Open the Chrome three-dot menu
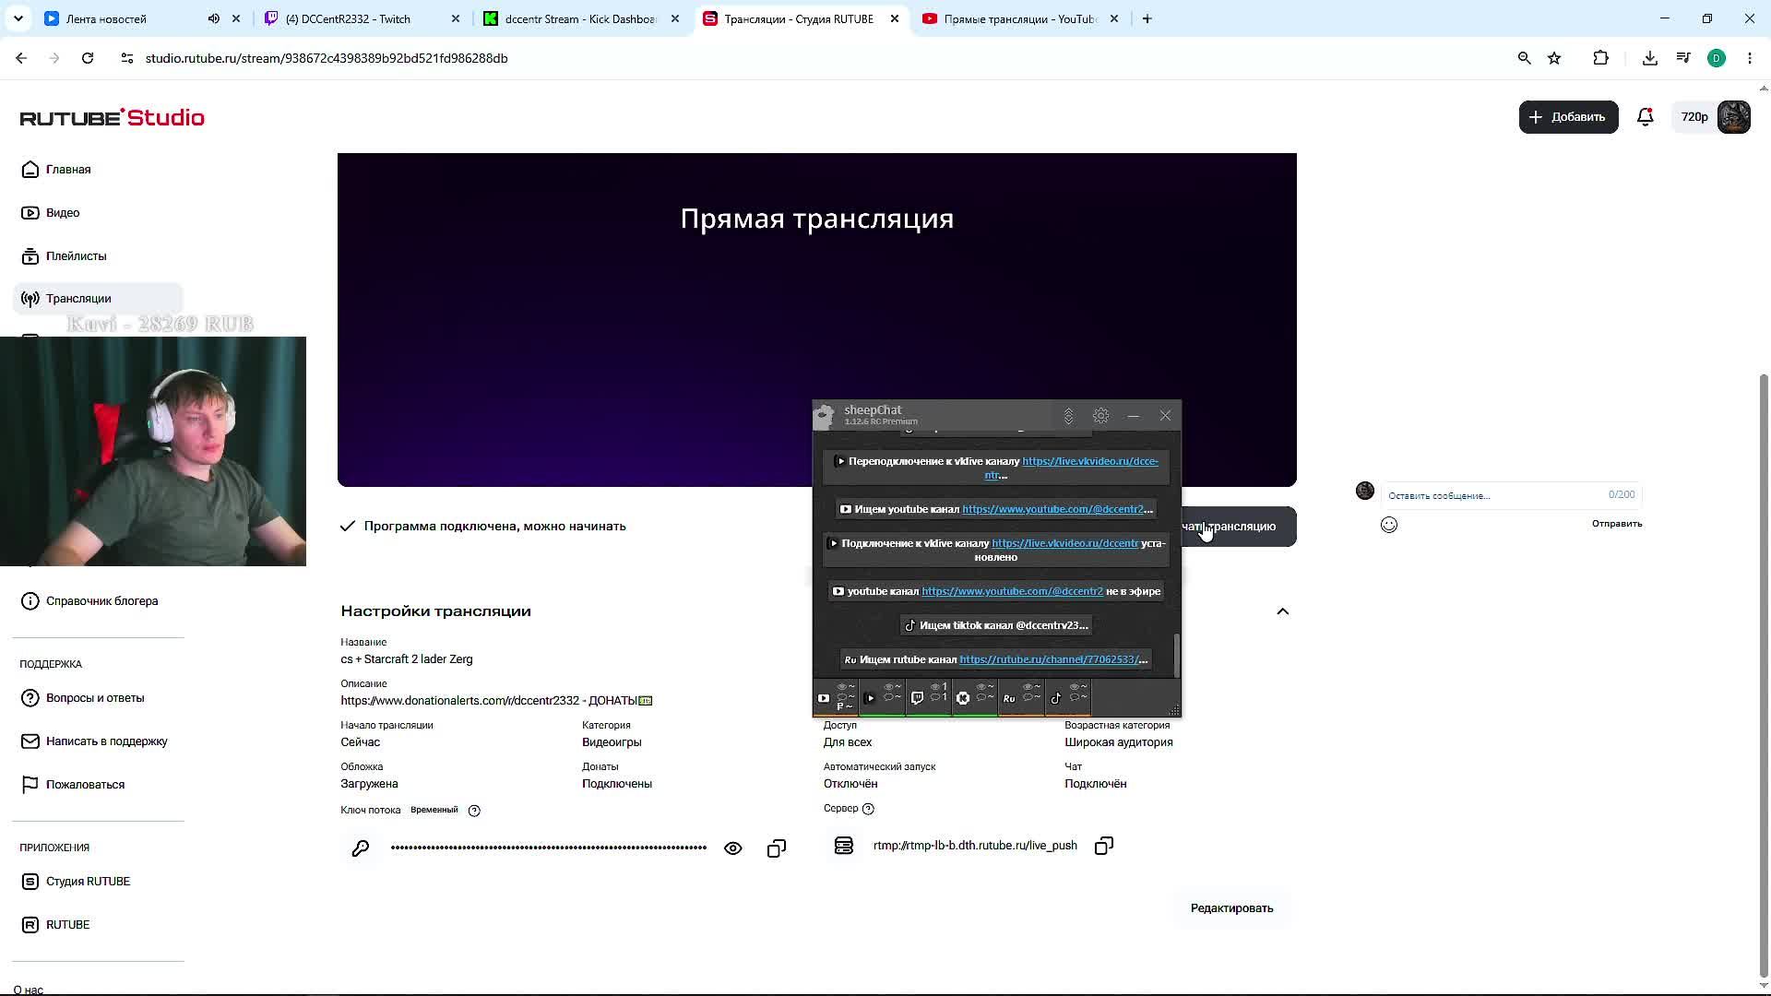Image resolution: width=1771 pixels, height=996 pixels. pos(1750,58)
